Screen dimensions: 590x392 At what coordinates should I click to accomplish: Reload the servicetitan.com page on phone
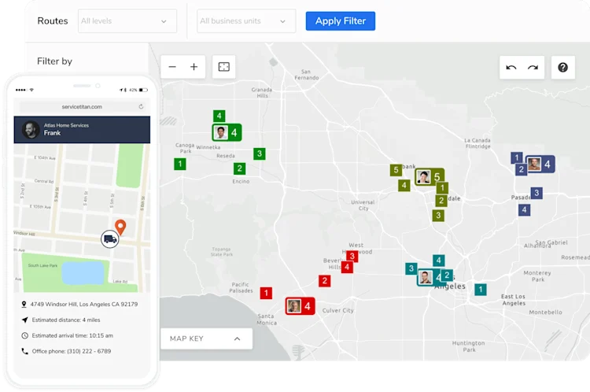141,106
